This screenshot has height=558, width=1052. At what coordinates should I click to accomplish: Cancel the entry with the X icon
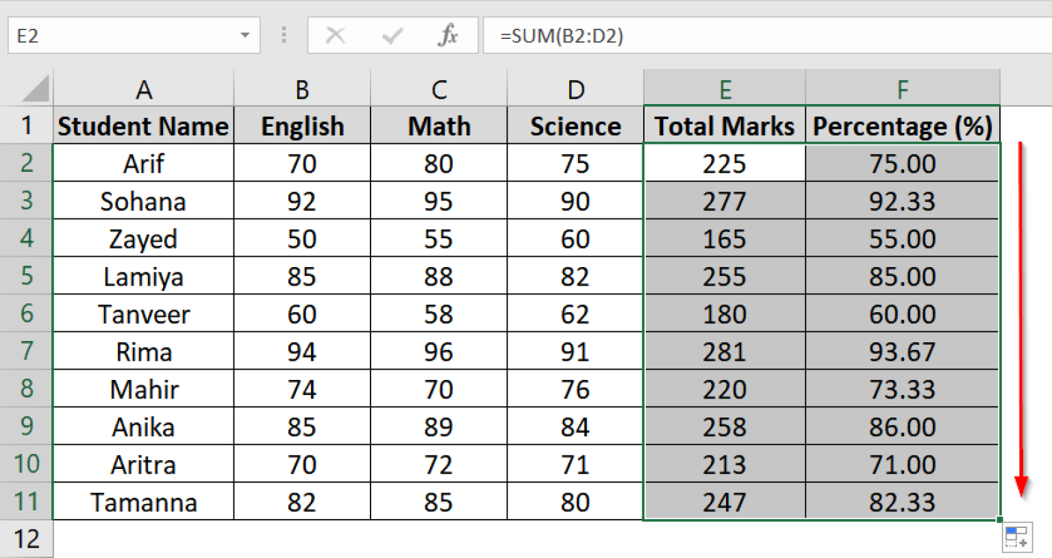[x=335, y=35]
